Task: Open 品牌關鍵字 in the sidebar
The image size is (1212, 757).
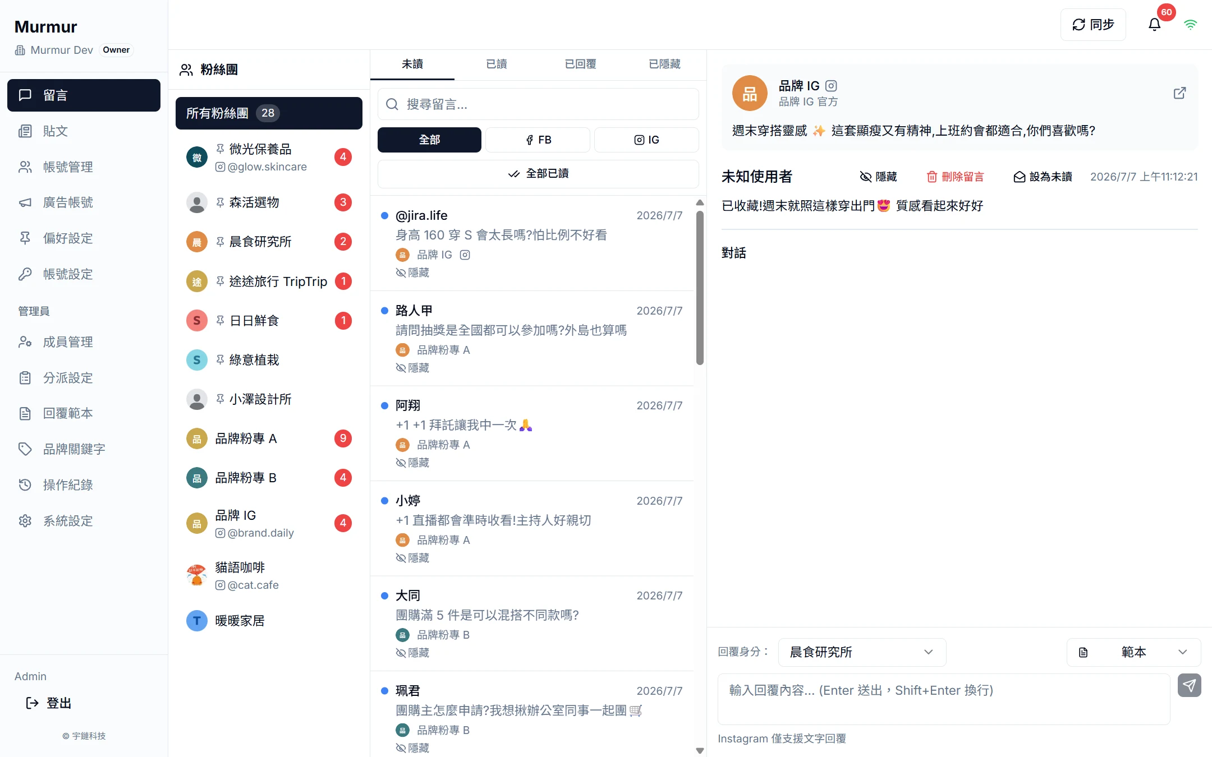Action: click(84, 449)
